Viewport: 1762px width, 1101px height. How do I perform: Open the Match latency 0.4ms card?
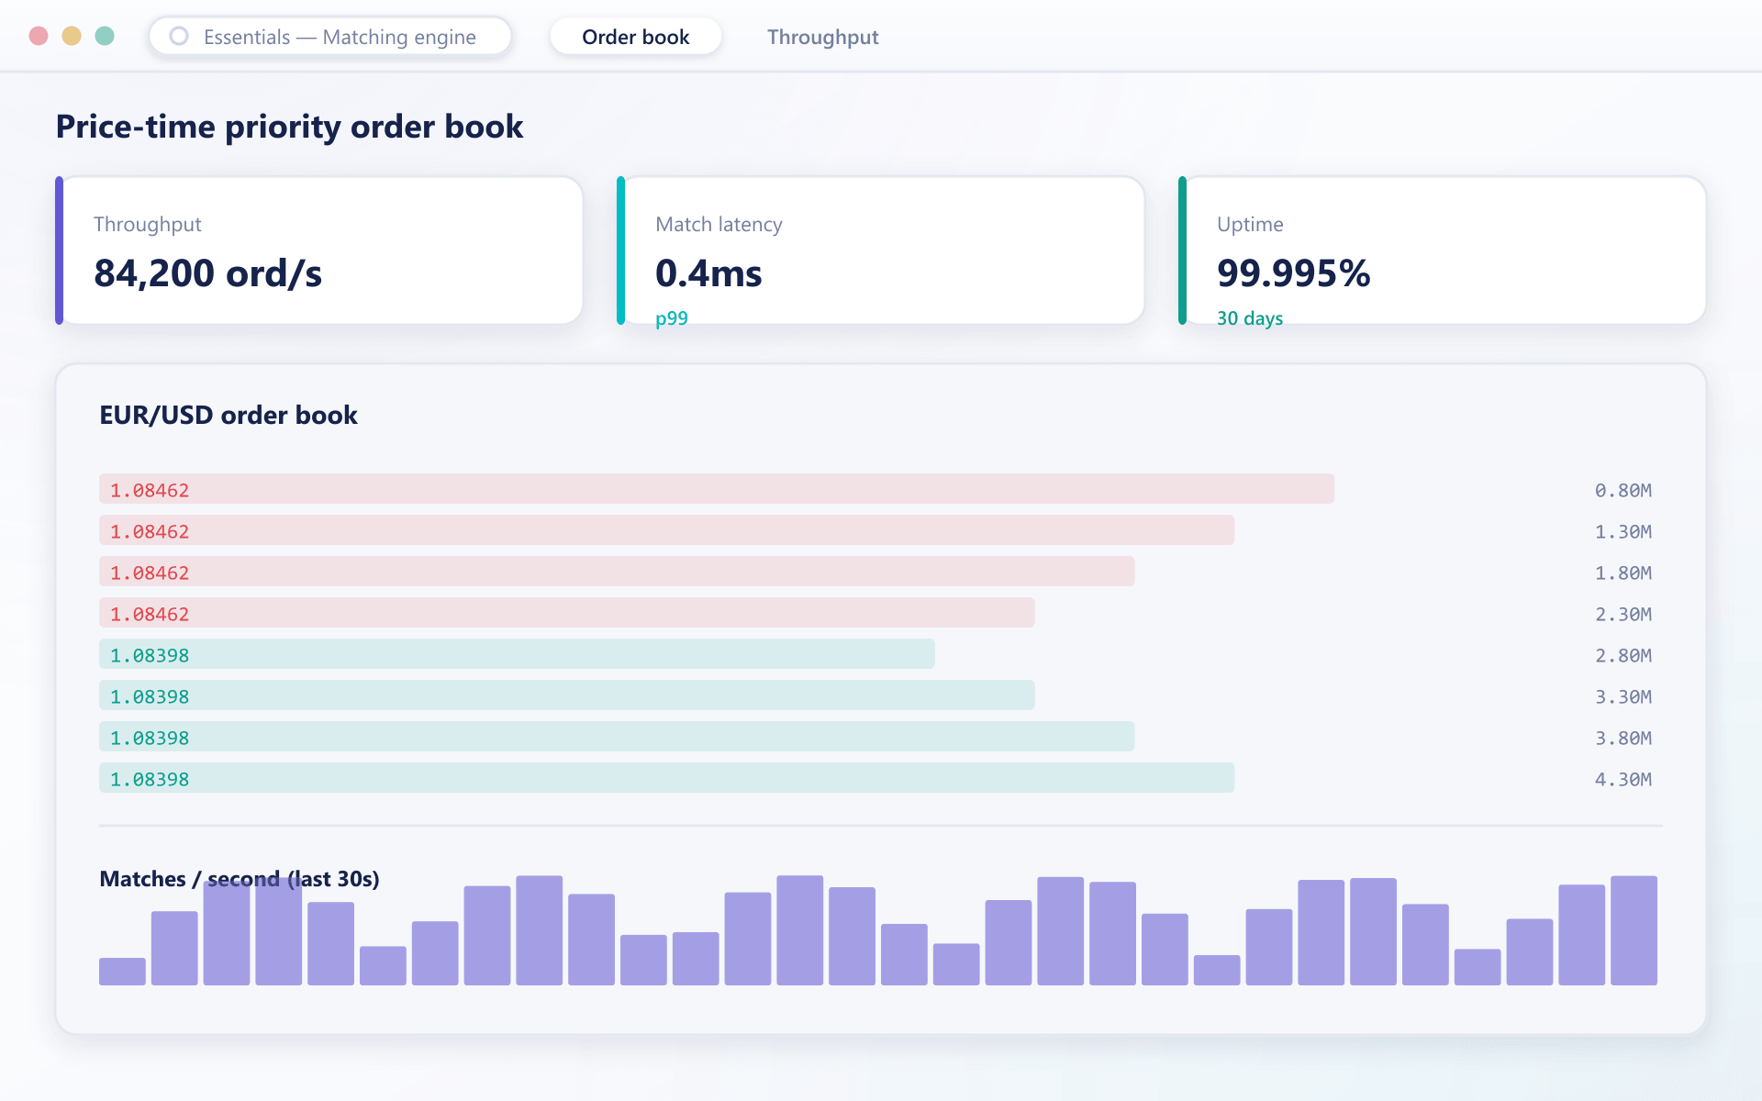point(881,250)
